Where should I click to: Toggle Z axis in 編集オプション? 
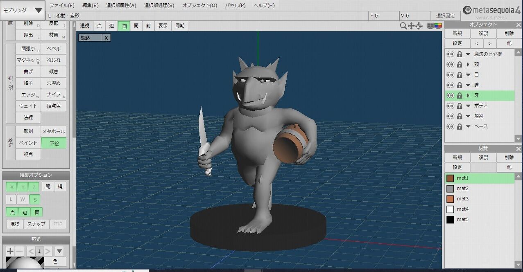tap(34, 187)
